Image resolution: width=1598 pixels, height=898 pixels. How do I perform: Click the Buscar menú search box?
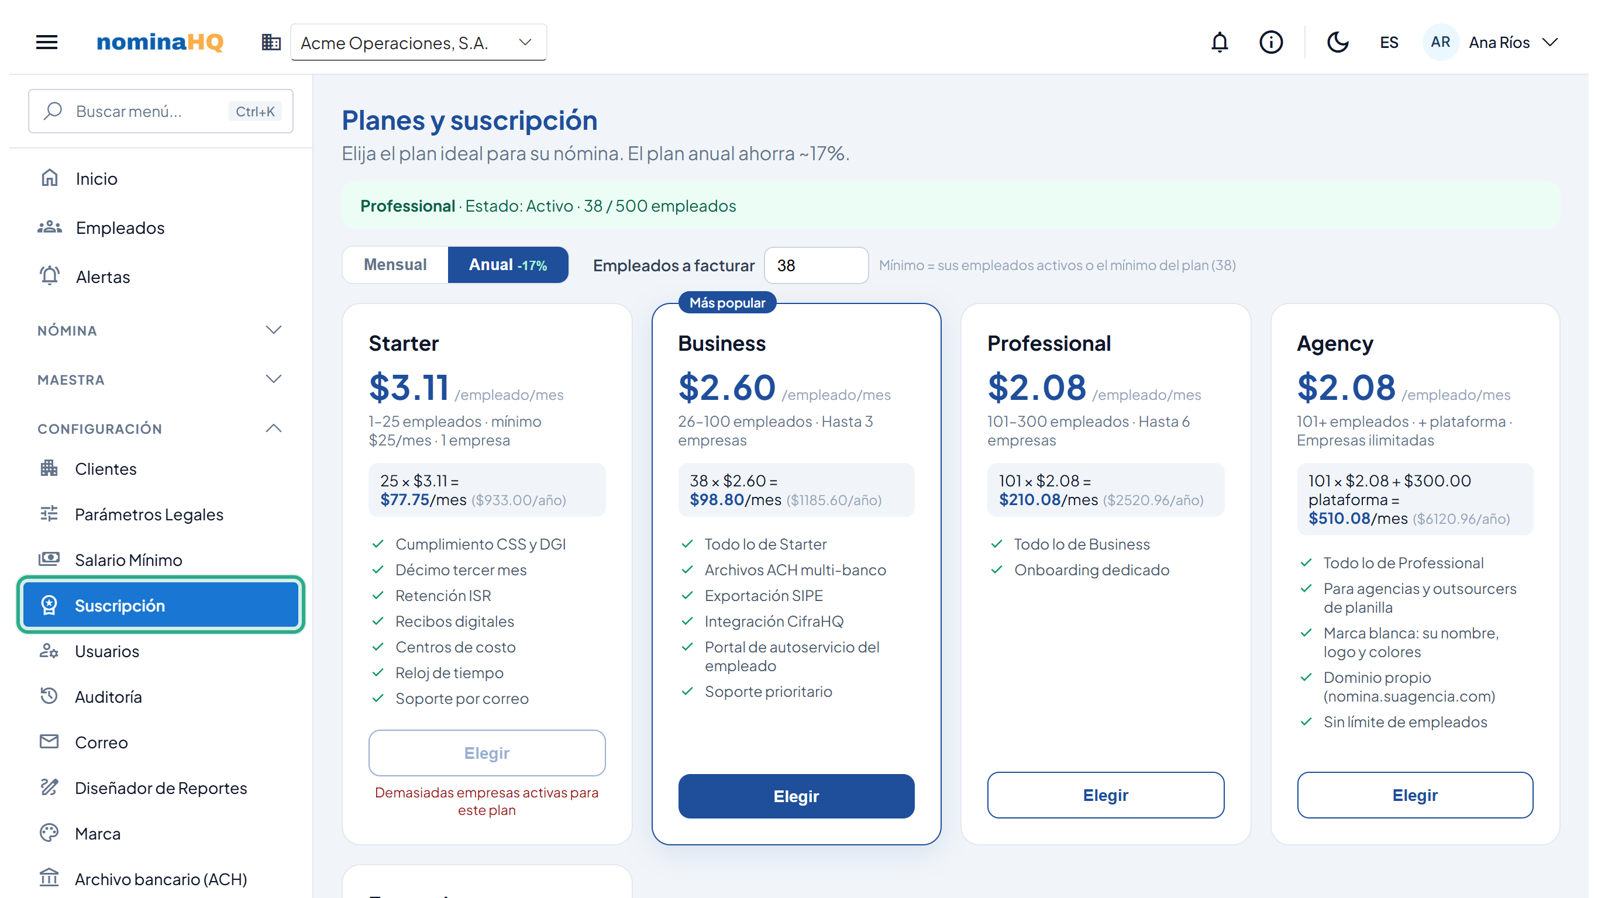tap(160, 111)
